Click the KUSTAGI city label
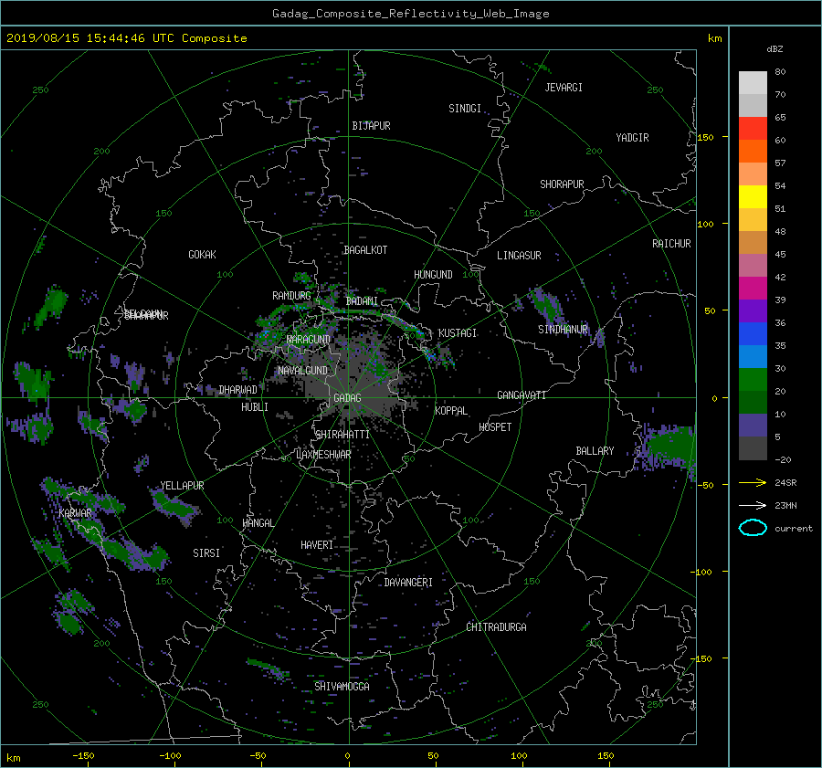The image size is (822, 768). (458, 333)
